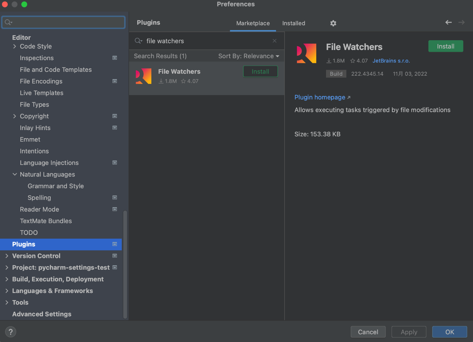Viewport: 473px width, 342px height.
Task: Select Plugins in the settings tree
Action: click(x=61, y=244)
